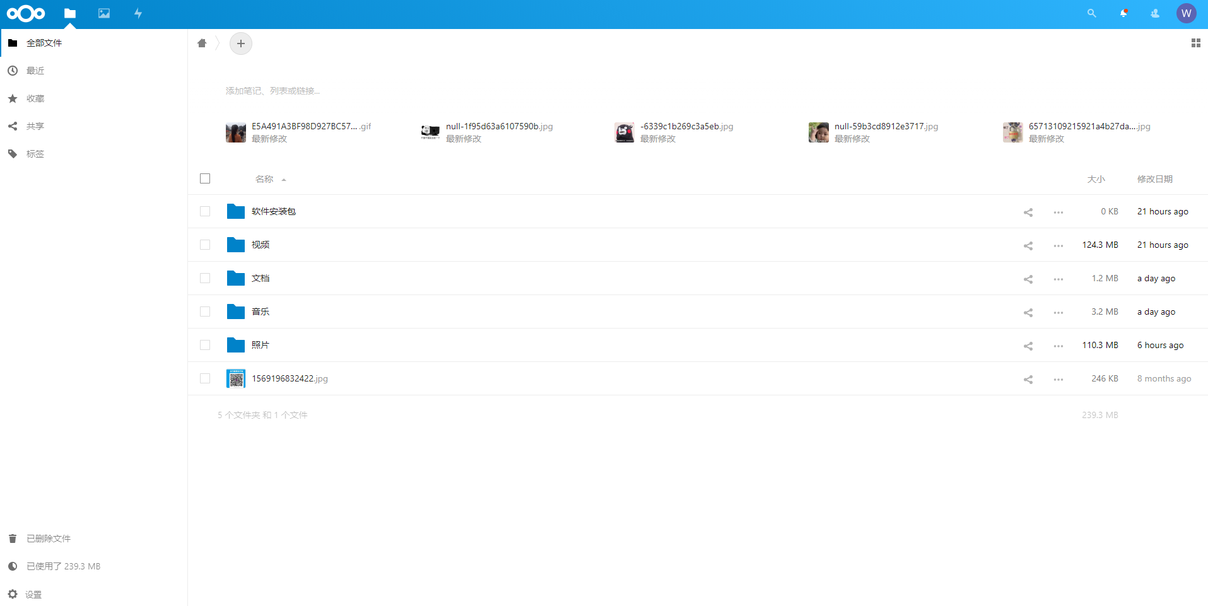
Task: Click the search magnifier icon
Action: pos(1091,13)
